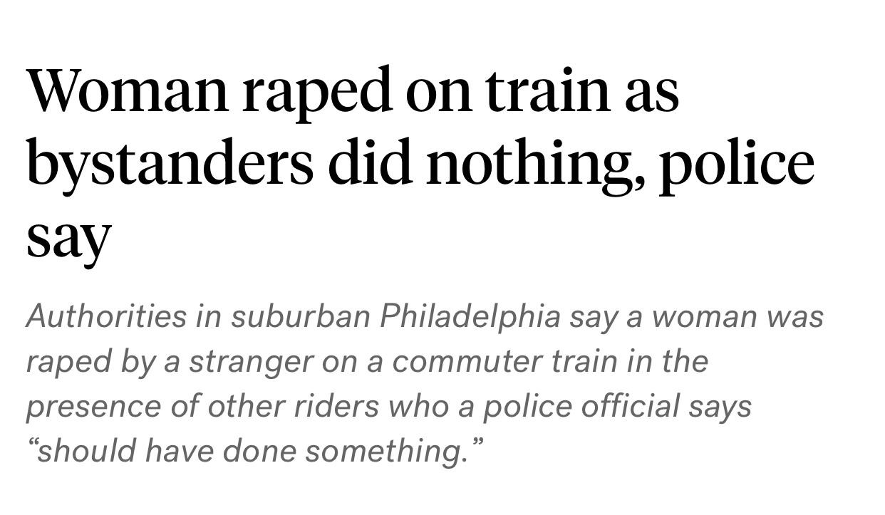Viewport: 885px width, 515px height.
Task: Click "Authorities" at start of the summary
Action: point(105,316)
